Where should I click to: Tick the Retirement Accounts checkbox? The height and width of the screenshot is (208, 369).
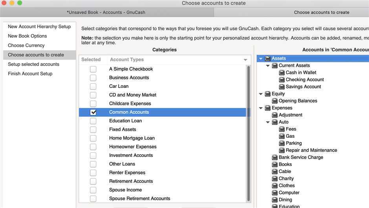(x=93, y=181)
